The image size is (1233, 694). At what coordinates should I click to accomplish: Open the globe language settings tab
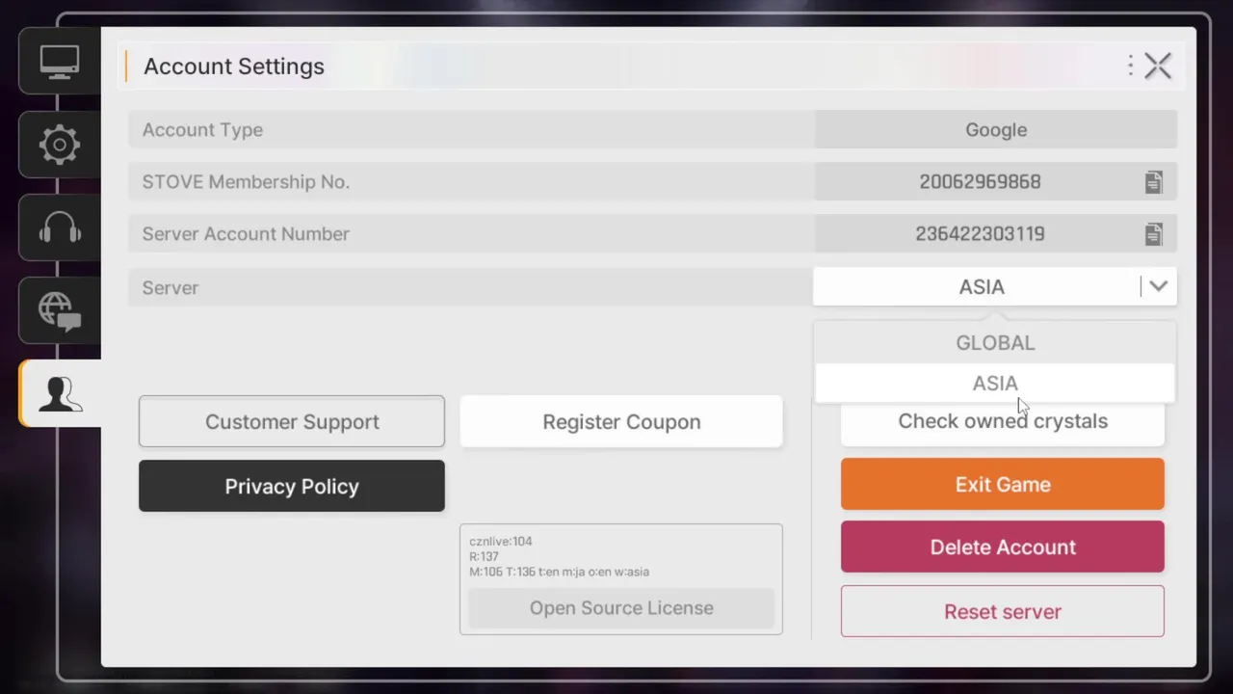60,310
